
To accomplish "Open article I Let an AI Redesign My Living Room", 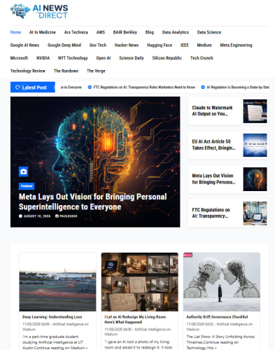I will pyautogui.click(x=135, y=319).
